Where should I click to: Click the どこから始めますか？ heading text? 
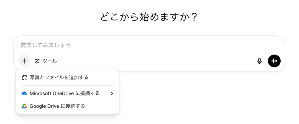149,17
